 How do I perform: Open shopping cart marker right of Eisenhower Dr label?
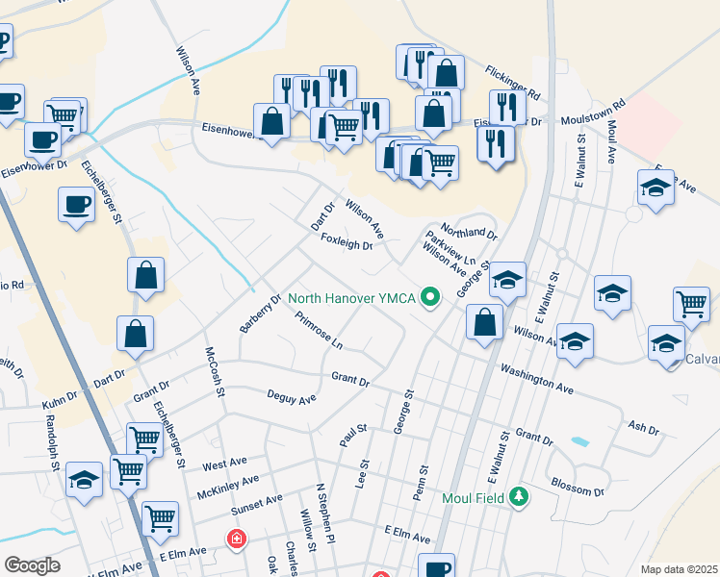click(344, 130)
